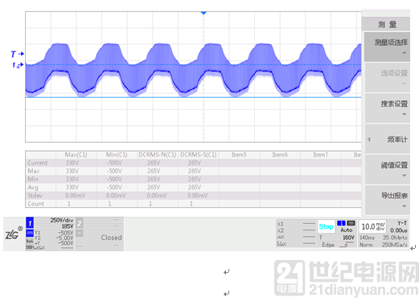Screen dimensions: 419x301
Task: Select the DCRMS-N(C1) measurement column header
Action: click(x=158, y=155)
